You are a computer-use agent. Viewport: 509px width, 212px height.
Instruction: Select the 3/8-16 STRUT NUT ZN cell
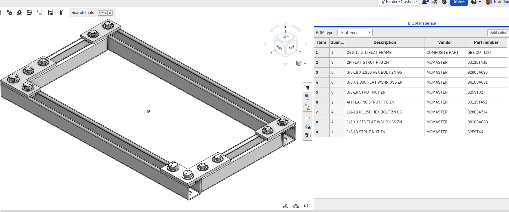point(385,92)
